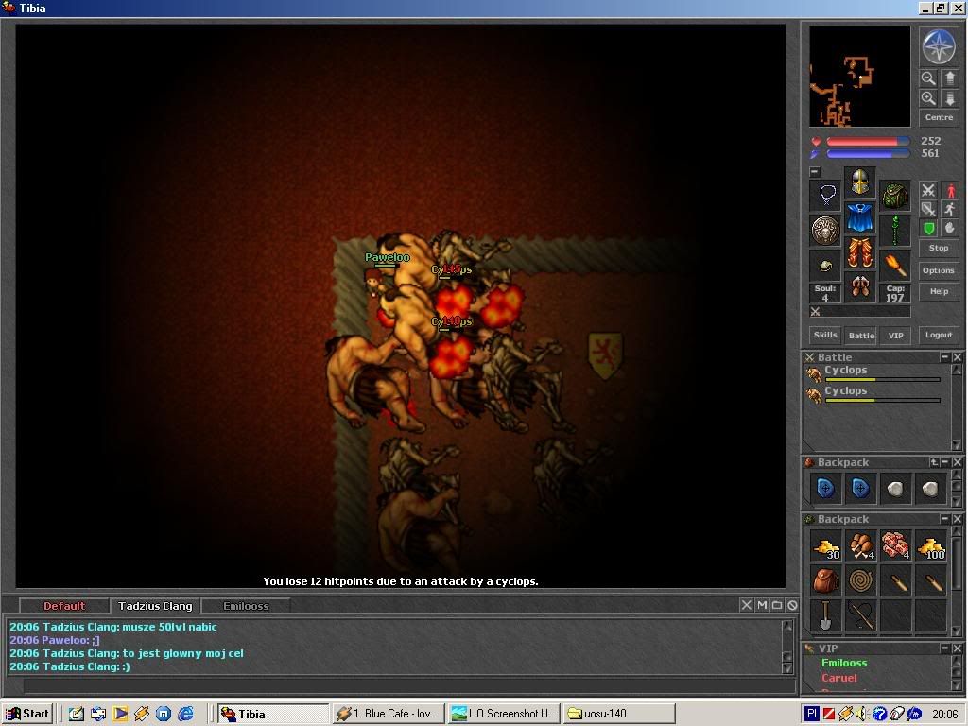968x726 pixels.
Task: Close the current chat channel tab
Action: [746, 605]
